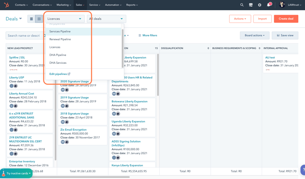Click the flask icon on Try inactive cards
Viewport: 305px width, 179px height.
click(x=3, y=173)
